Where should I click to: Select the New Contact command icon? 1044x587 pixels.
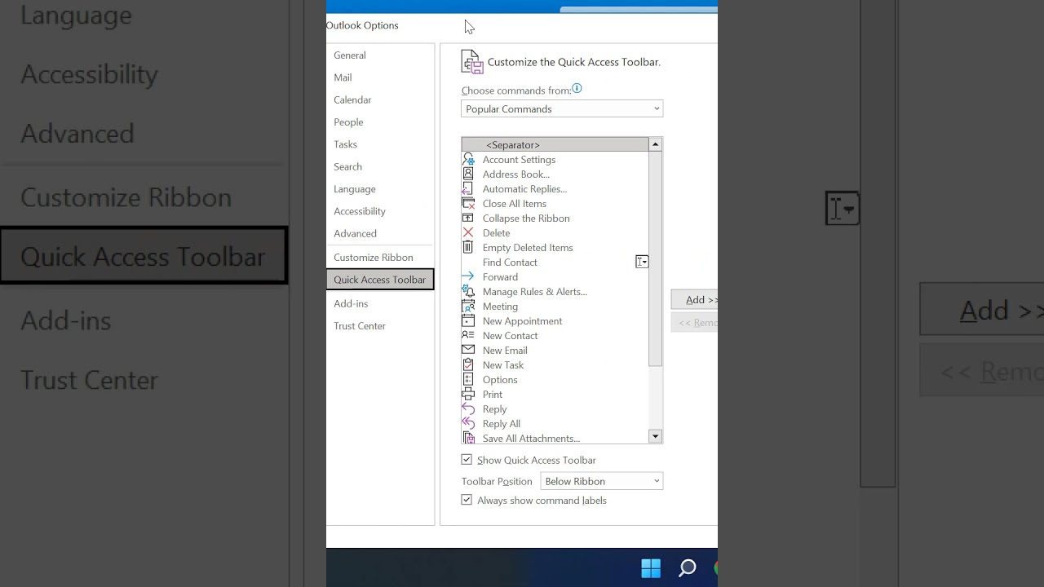(x=468, y=336)
